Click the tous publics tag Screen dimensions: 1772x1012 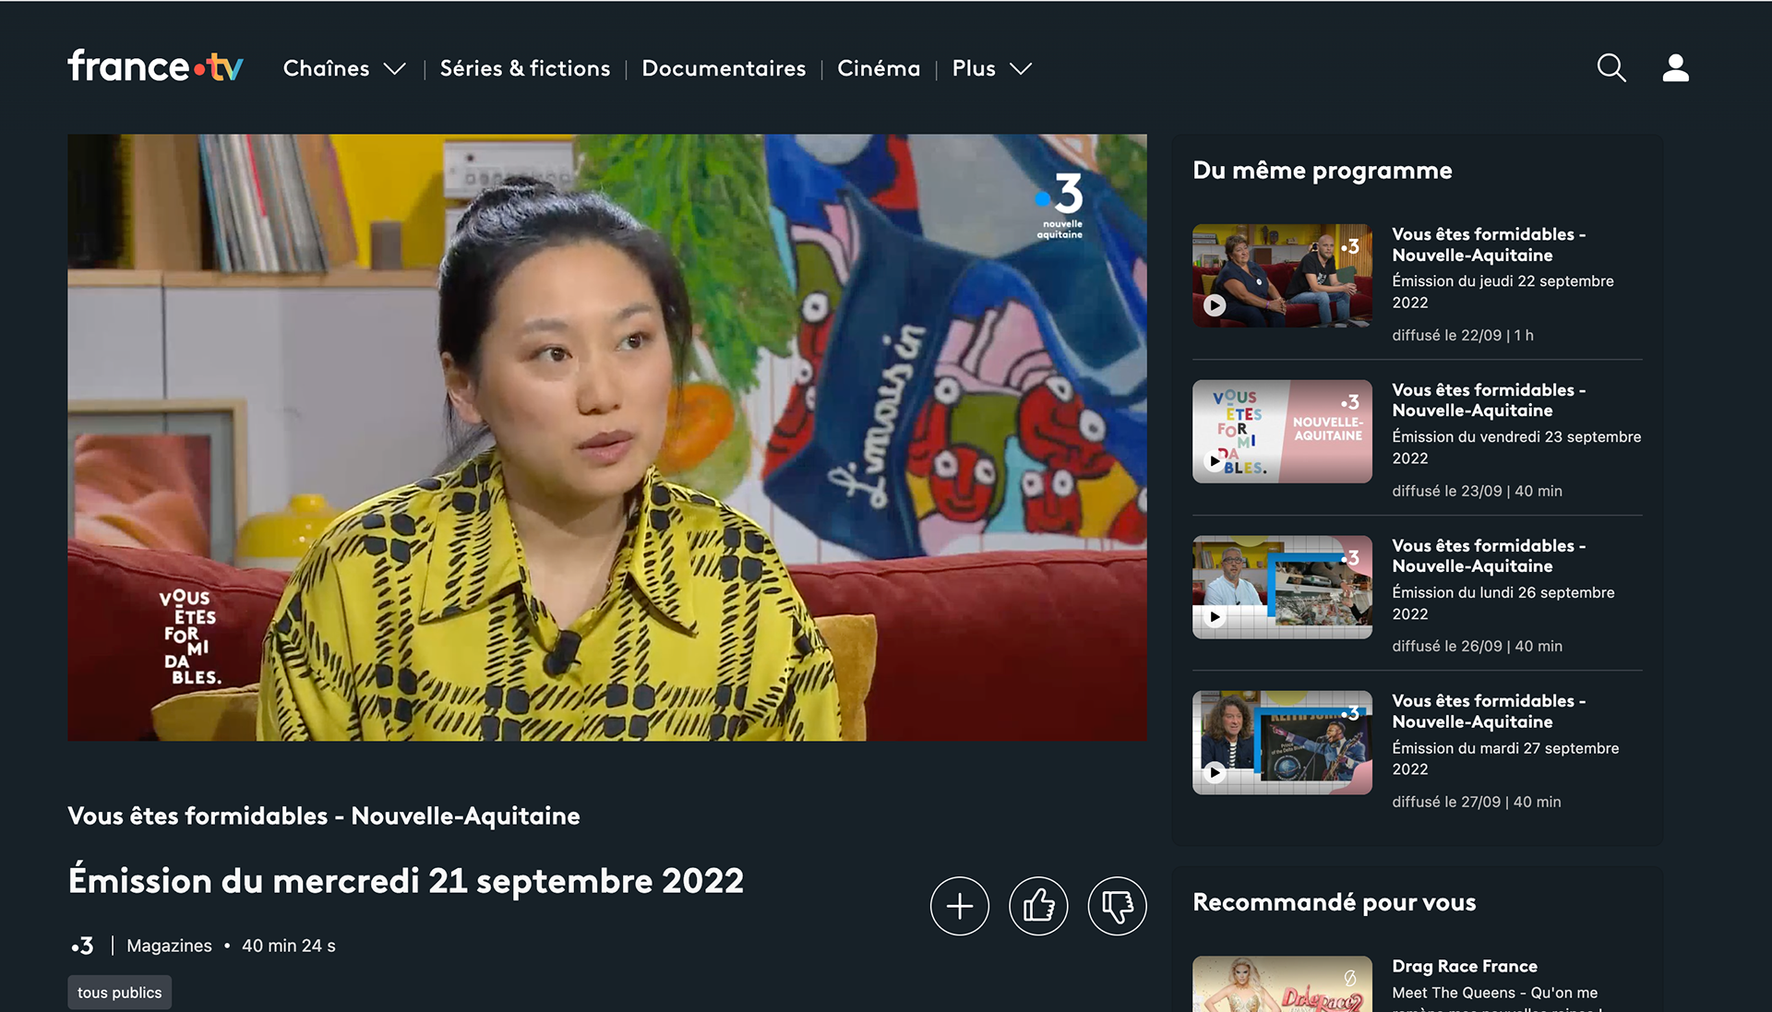pyautogui.click(x=119, y=993)
